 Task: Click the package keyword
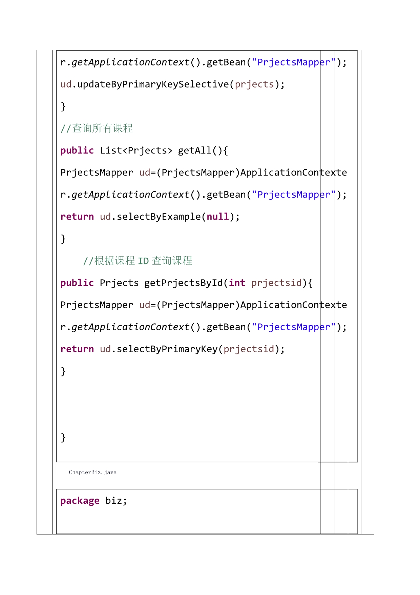click(x=80, y=501)
